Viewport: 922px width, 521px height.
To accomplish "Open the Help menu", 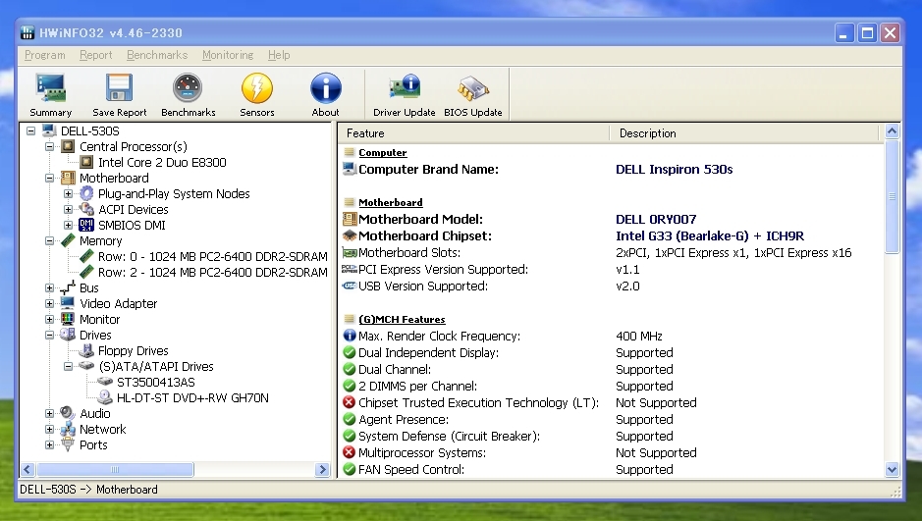I will [279, 56].
